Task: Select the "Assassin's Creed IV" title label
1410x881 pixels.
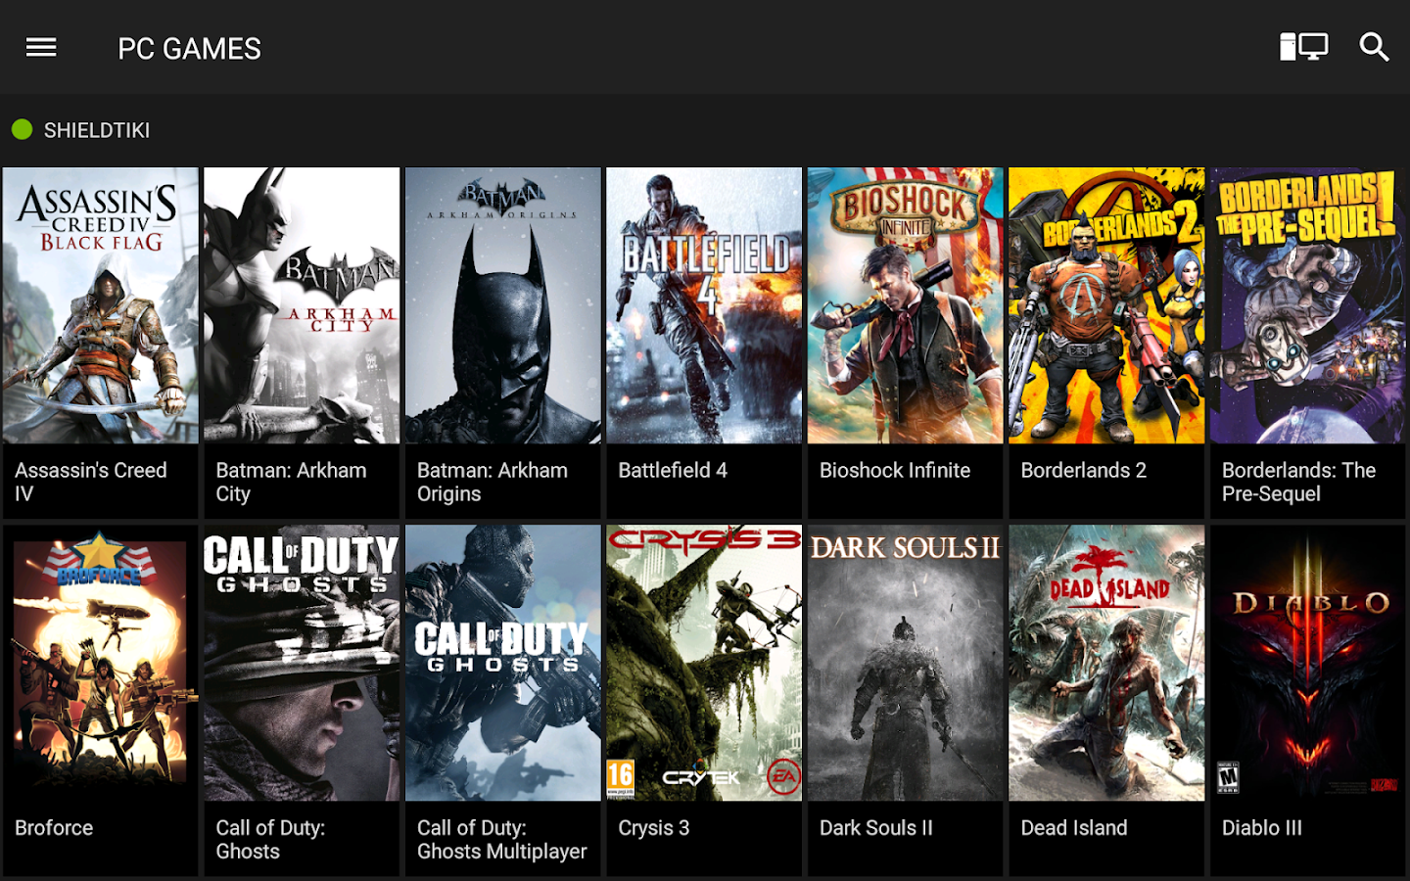Action: coord(91,482)
